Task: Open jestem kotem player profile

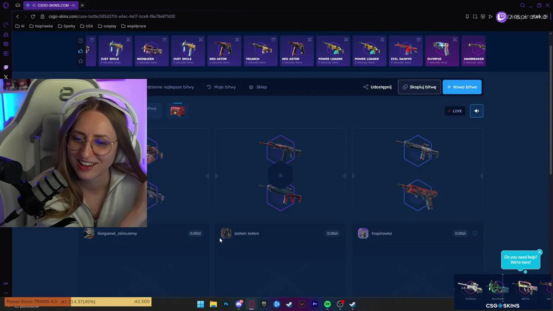Action: coord(247,233)
